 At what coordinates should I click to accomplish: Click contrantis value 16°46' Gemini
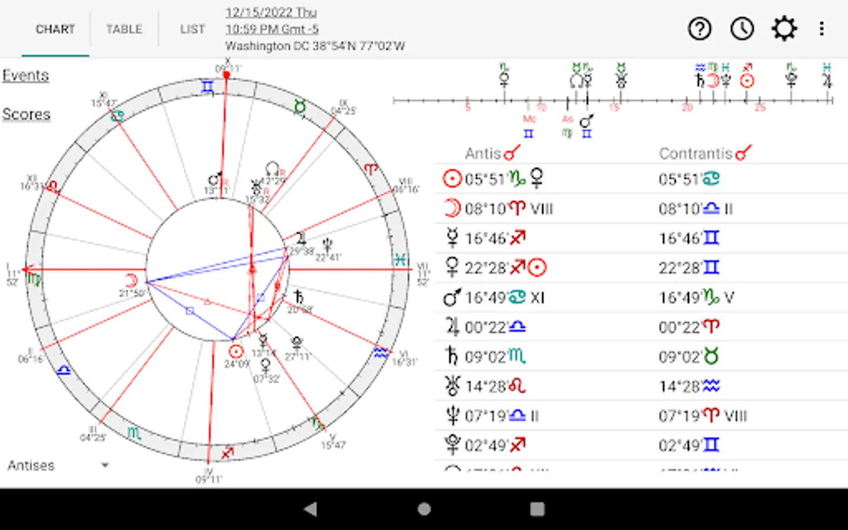689,238
